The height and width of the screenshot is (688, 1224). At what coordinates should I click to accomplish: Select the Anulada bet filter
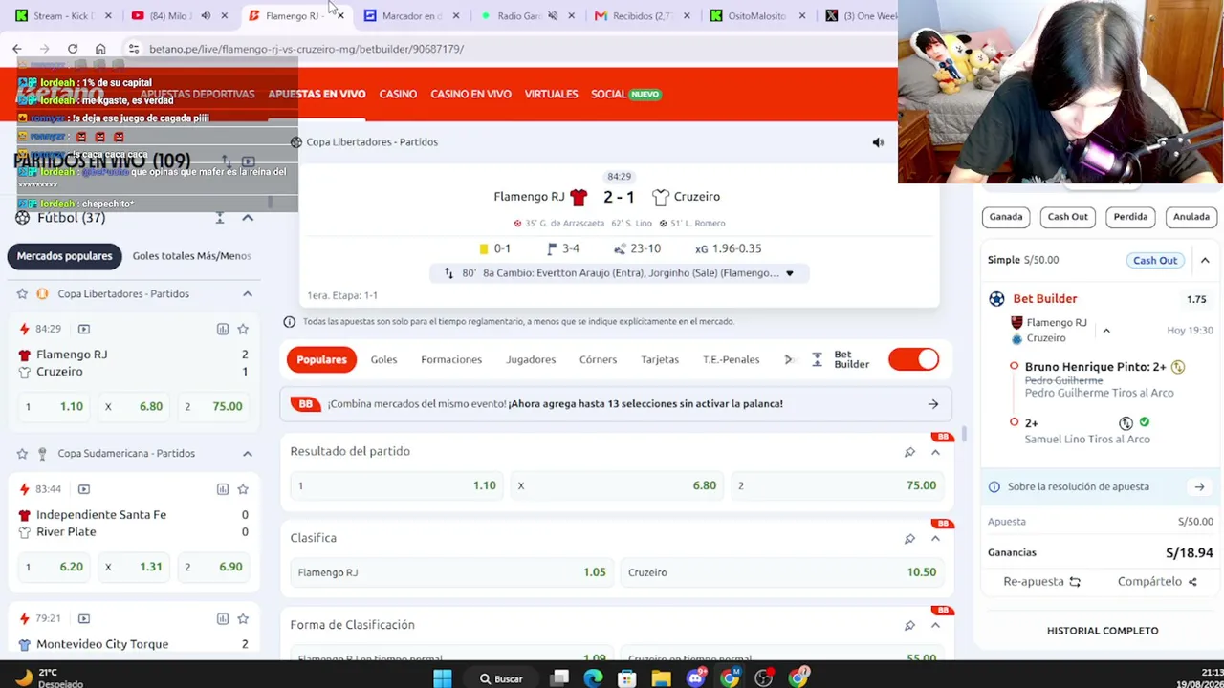1191,217
